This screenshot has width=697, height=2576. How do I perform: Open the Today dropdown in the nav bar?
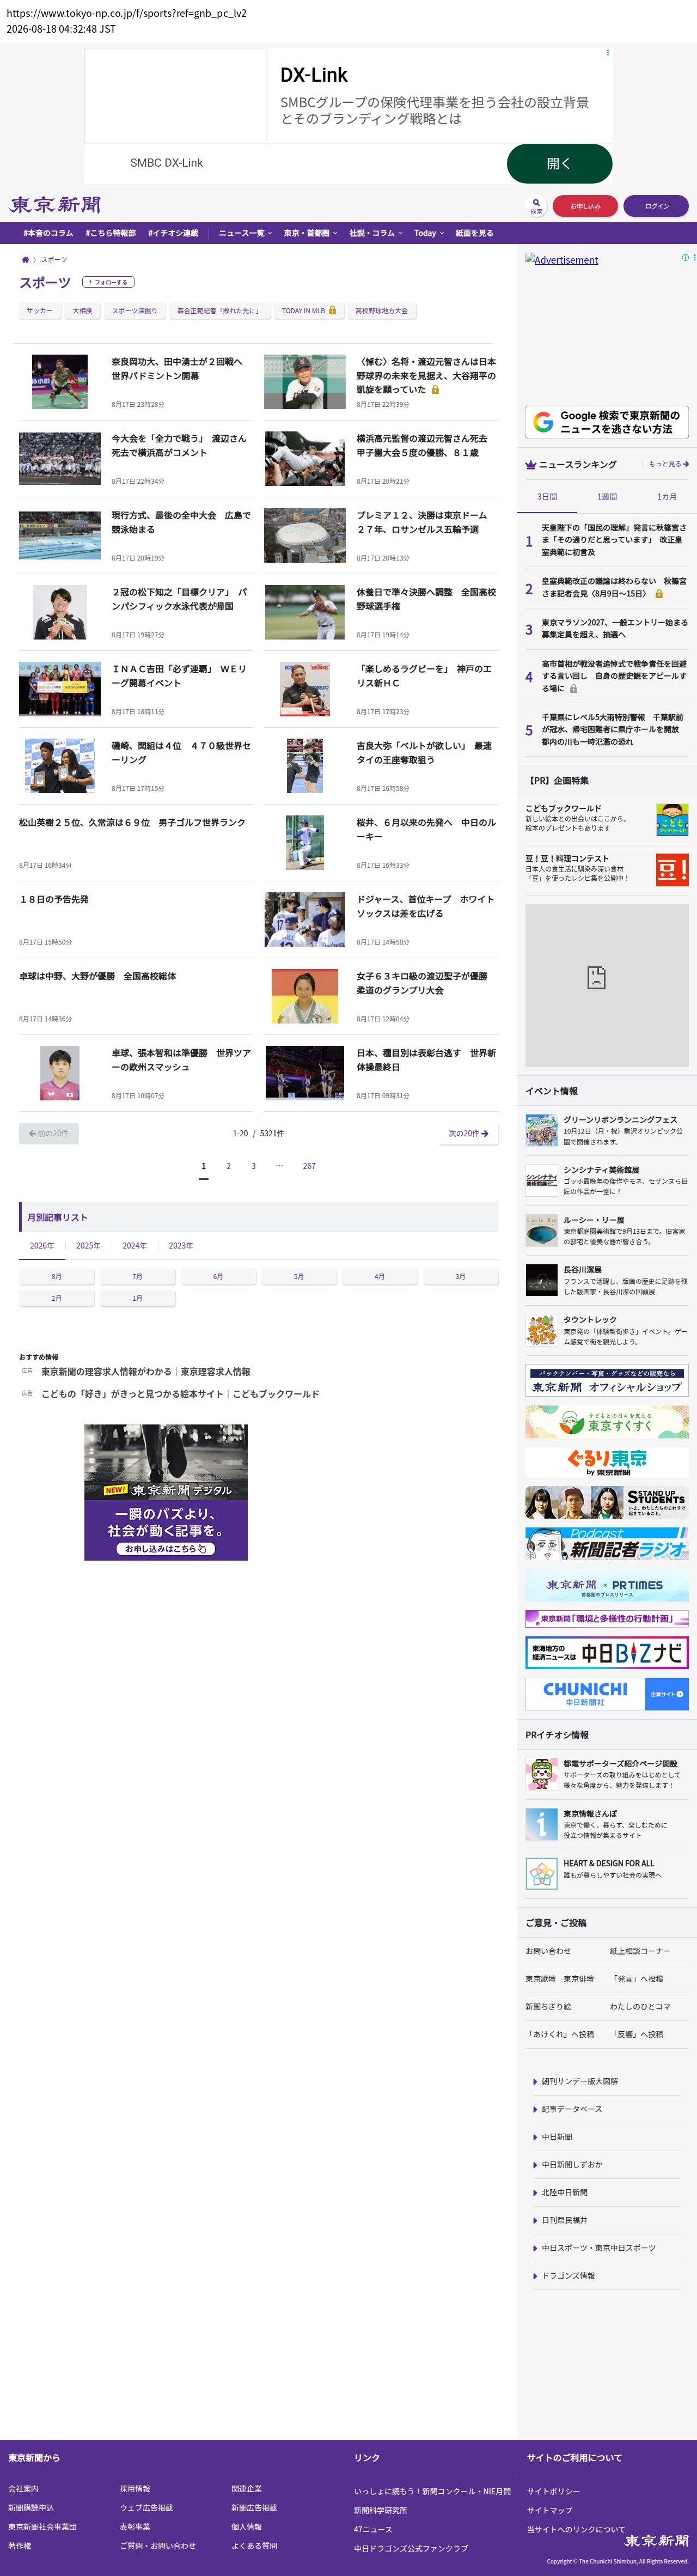(429, 233)
